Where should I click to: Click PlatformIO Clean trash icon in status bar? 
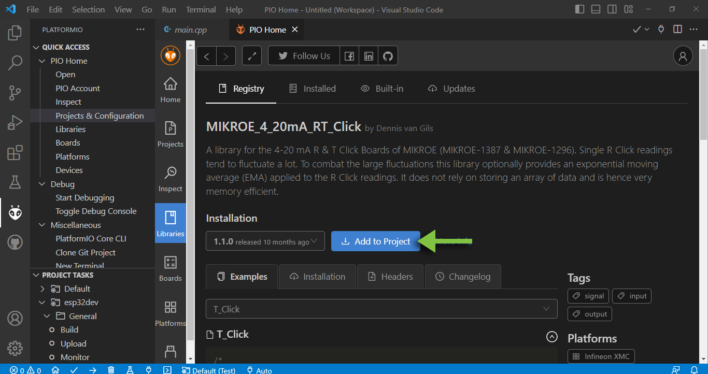click(x=111, y=370)
